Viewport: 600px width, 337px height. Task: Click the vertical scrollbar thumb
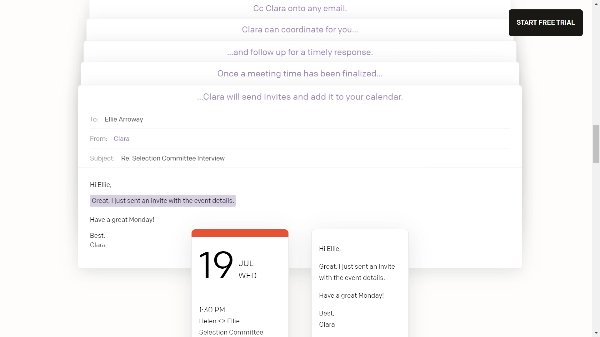[596, 144]
